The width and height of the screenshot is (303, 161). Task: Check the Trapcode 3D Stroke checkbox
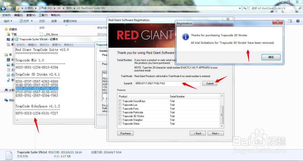120,116
